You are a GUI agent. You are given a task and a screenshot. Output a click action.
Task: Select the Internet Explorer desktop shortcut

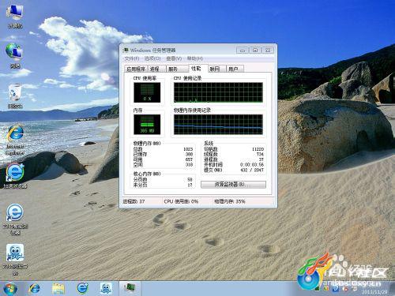point(15,140)
